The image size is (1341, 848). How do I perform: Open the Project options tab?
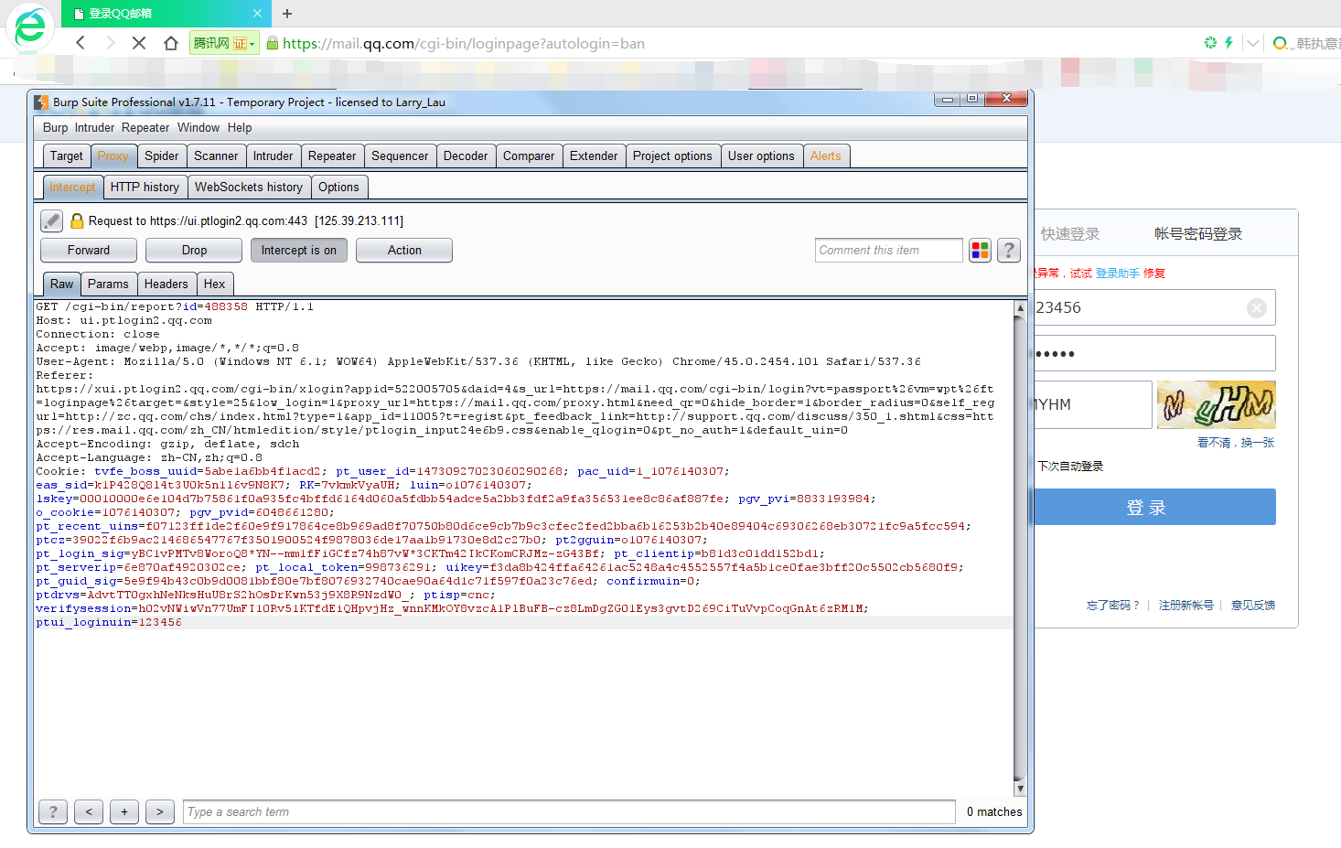tap(672, 156)
